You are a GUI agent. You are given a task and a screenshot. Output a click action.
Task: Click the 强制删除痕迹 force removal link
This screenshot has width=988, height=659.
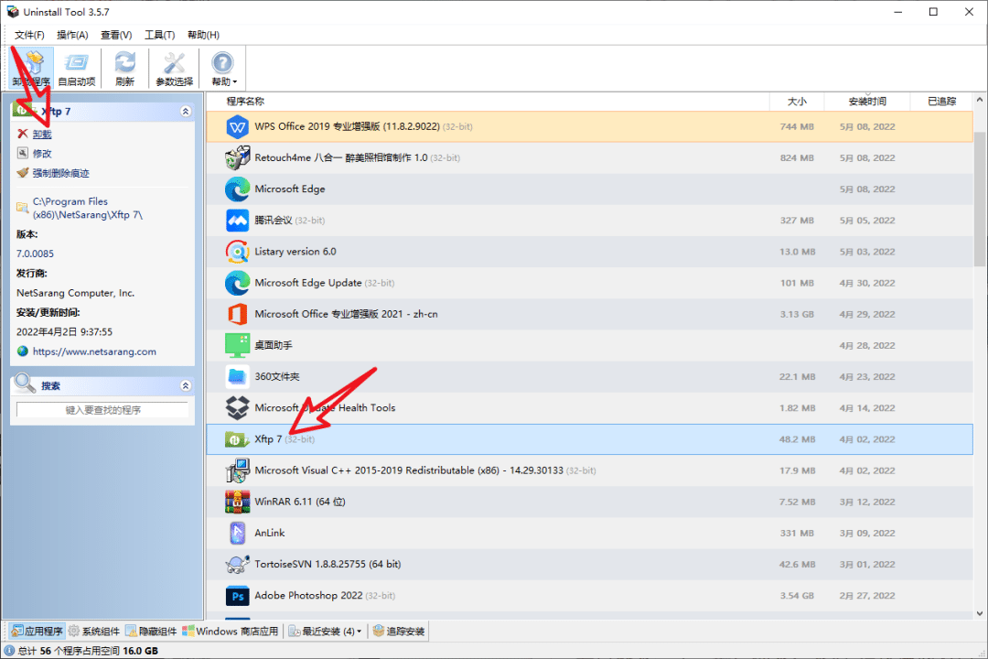click(x=61, y=173)
